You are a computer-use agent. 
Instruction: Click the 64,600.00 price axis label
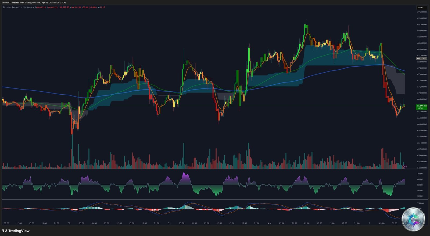tap(422, 168)
